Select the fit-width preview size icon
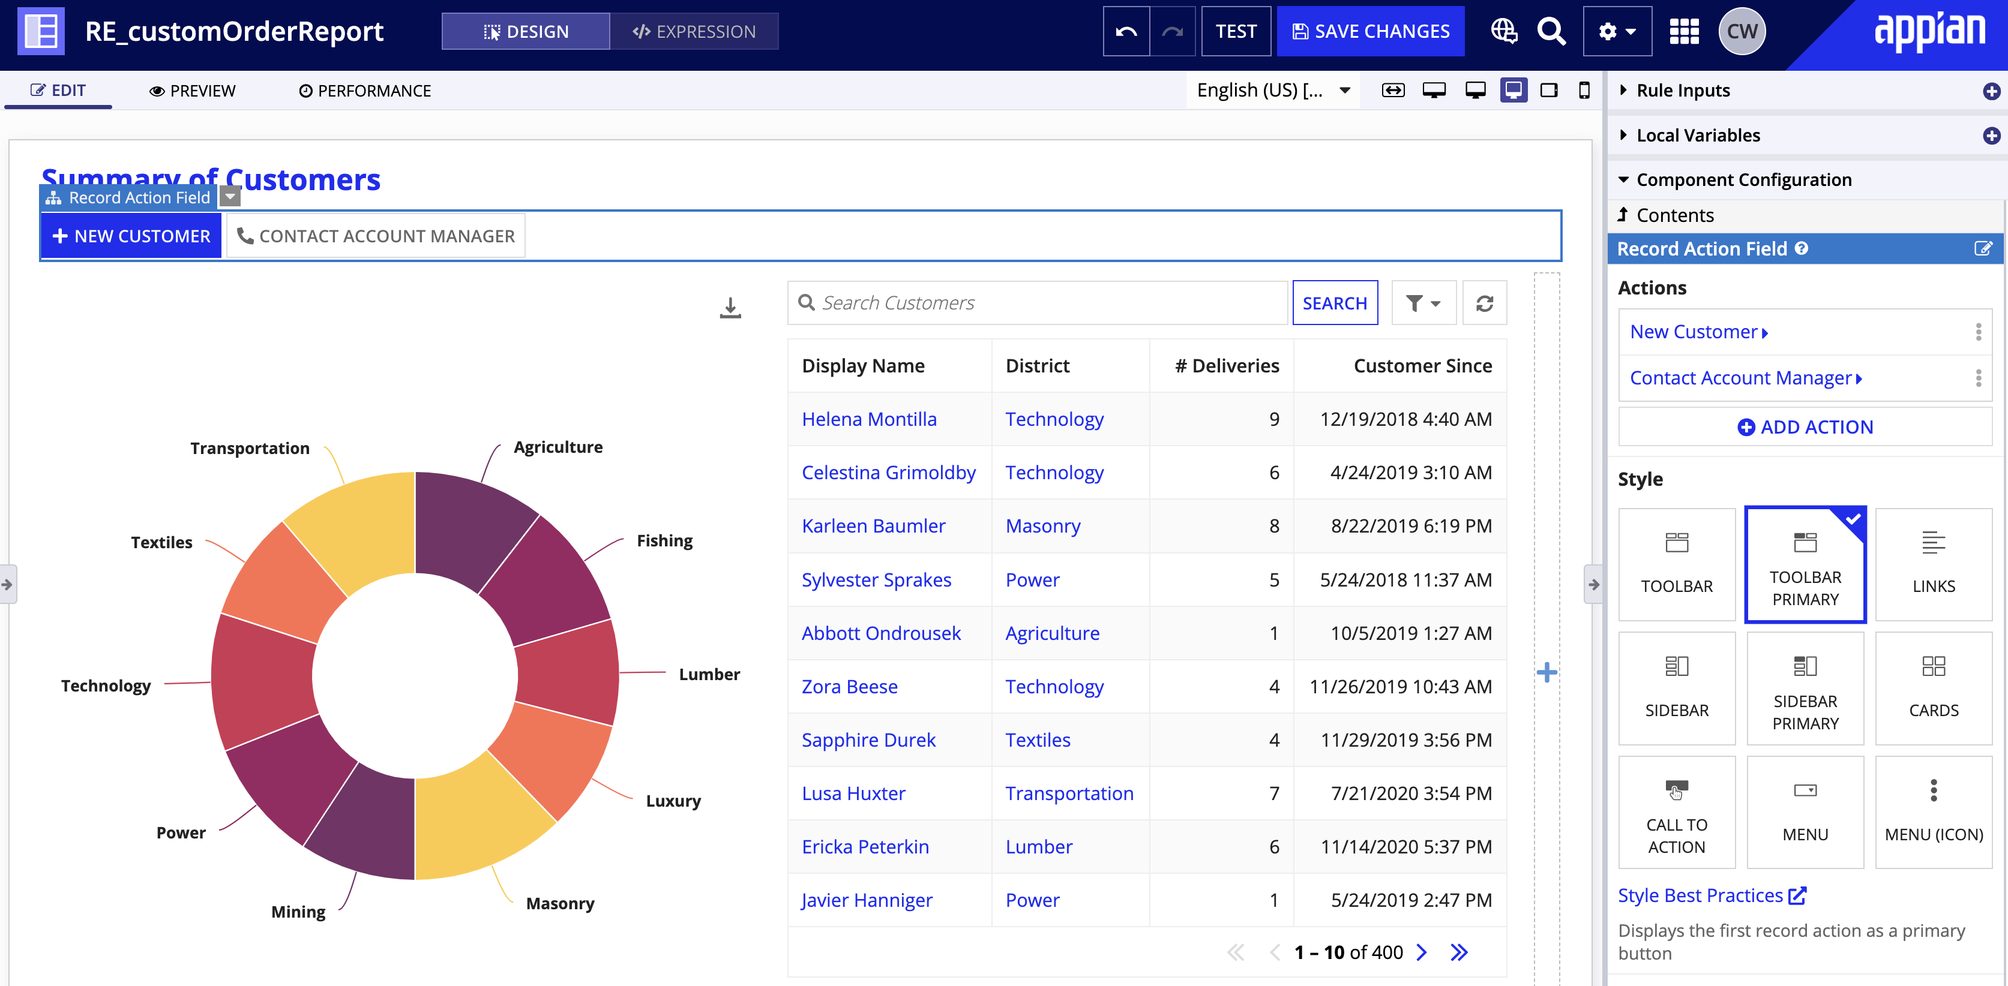The image size is (2008, 986). point(1393,91)
